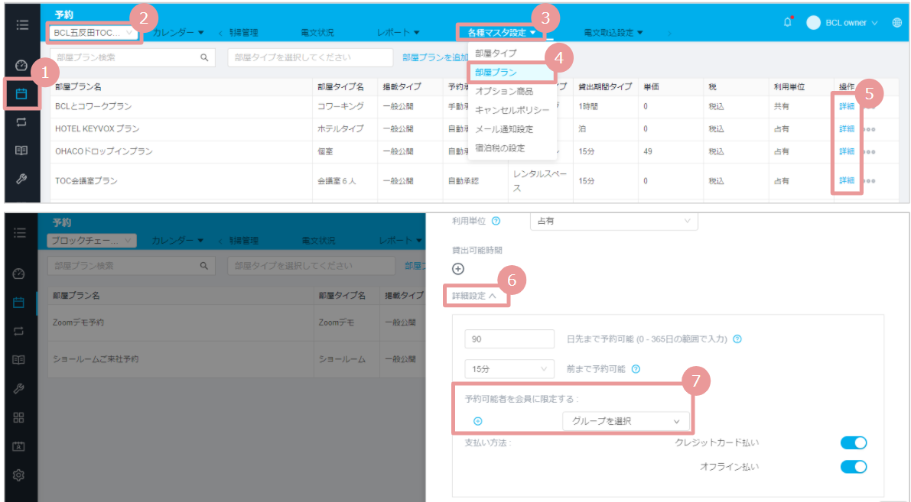Select 部屋プラン menu item

coord(512,72)
